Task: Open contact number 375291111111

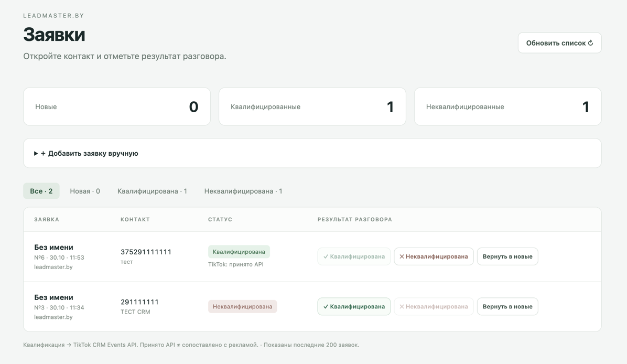Action: (146, 252)
